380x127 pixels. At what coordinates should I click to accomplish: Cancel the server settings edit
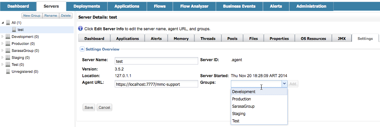coord(104,107)
